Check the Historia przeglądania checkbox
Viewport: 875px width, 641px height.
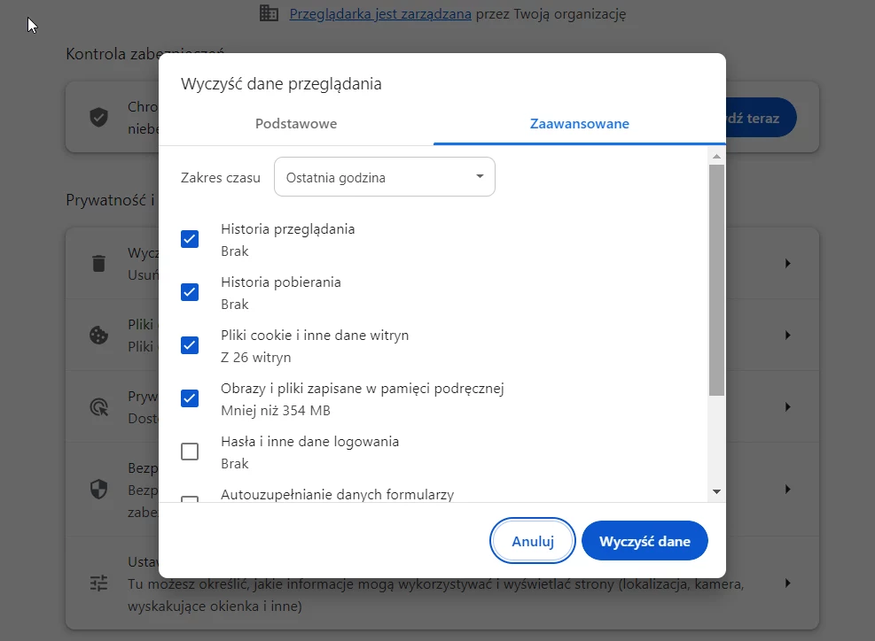pos(190,239)
